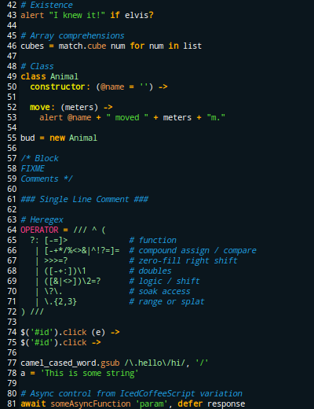314x409 pixels.
Task: Click the "move" method name
Action: pos(40,107)
